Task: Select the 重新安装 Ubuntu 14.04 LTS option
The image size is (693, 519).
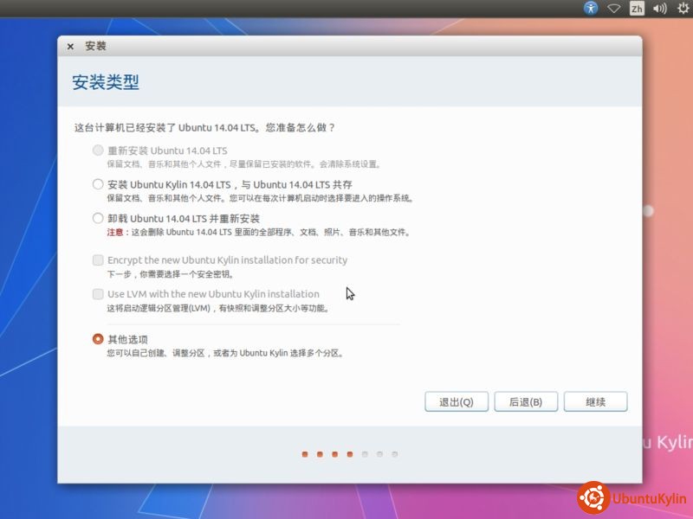Action: (x=98, y=151)
